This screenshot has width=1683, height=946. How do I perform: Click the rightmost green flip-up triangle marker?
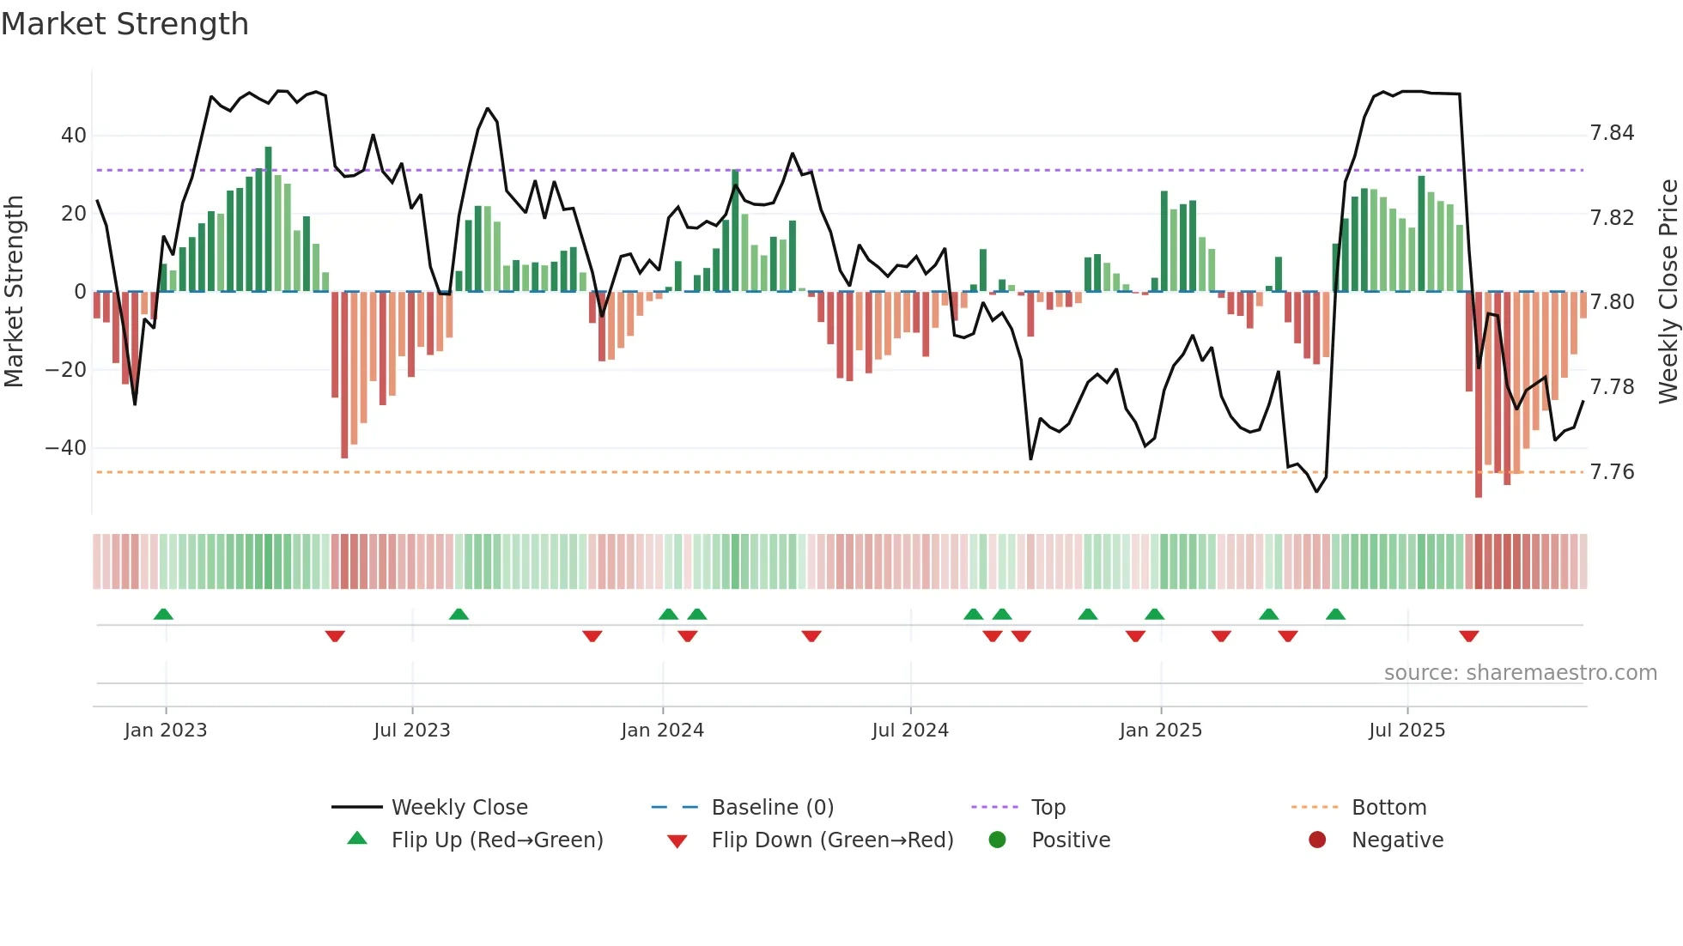(x=1335, y=614)
